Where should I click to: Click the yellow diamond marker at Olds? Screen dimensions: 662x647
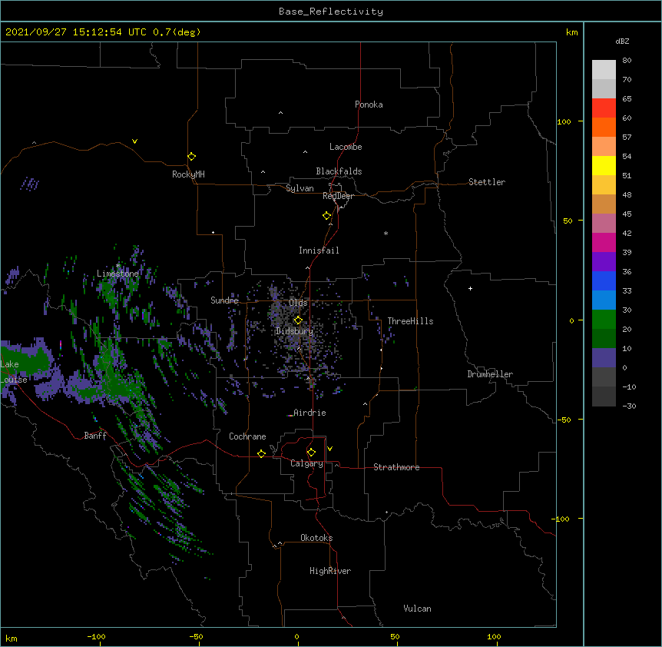[x=298, y=320]
